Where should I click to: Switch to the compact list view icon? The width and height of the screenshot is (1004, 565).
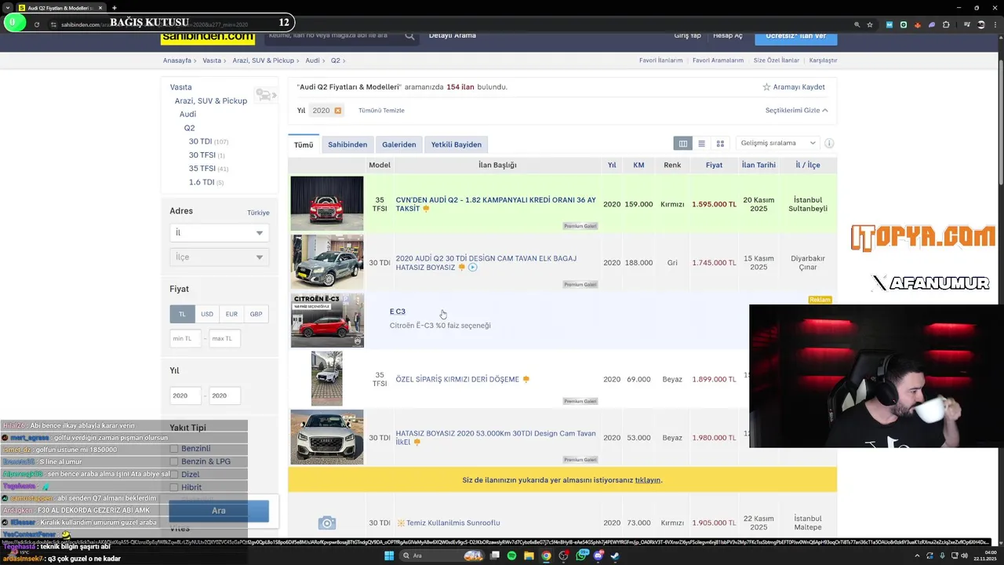701,144
